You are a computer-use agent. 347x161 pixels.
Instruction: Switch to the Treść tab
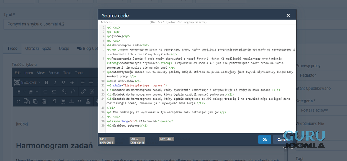pyautogui.click(x=12, y=49)
